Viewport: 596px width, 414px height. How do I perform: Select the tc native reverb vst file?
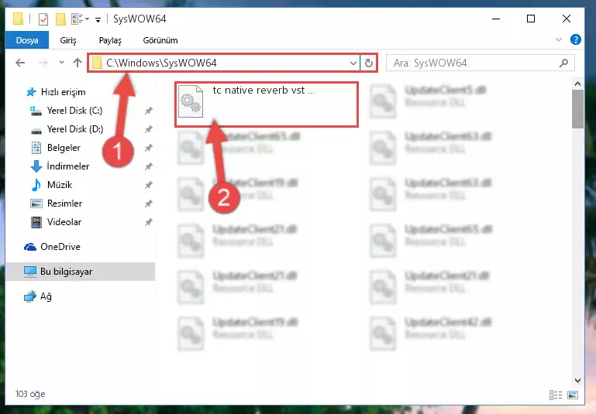(266, 104)
